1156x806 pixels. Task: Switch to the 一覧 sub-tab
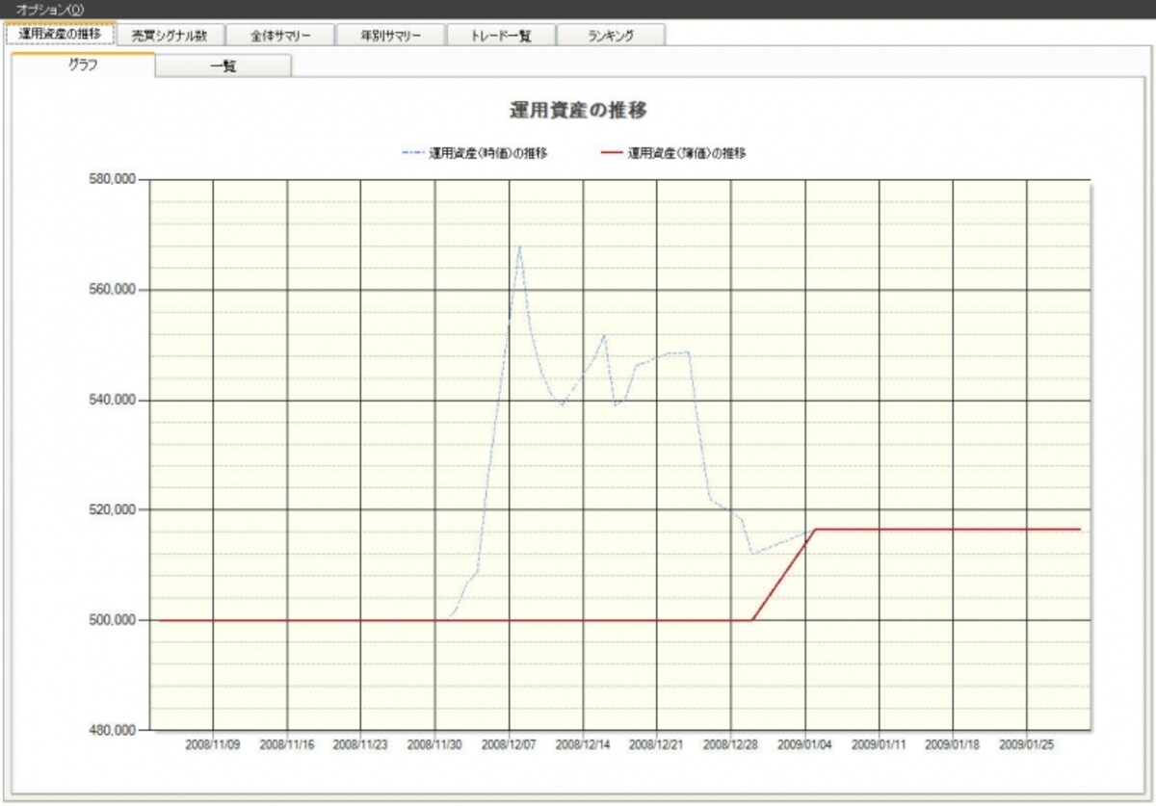click(223, 66)
